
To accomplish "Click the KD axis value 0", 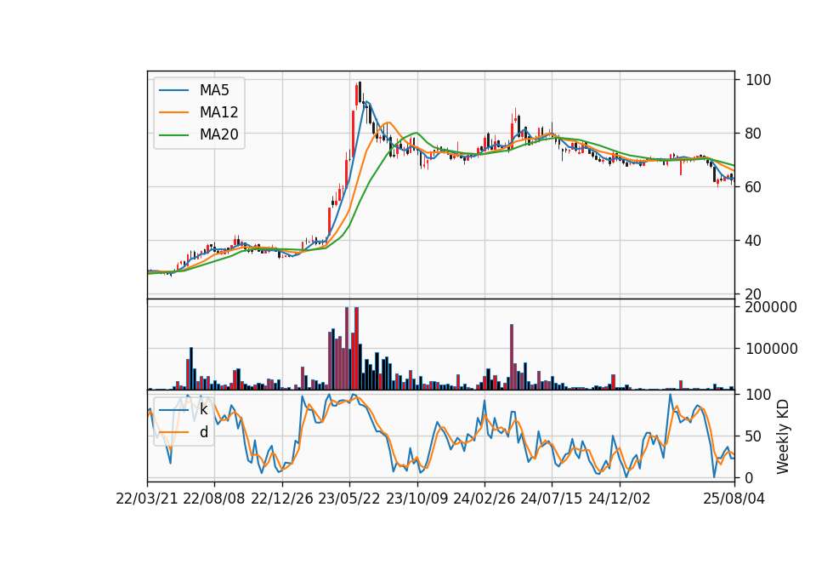I will coord(750,477).
